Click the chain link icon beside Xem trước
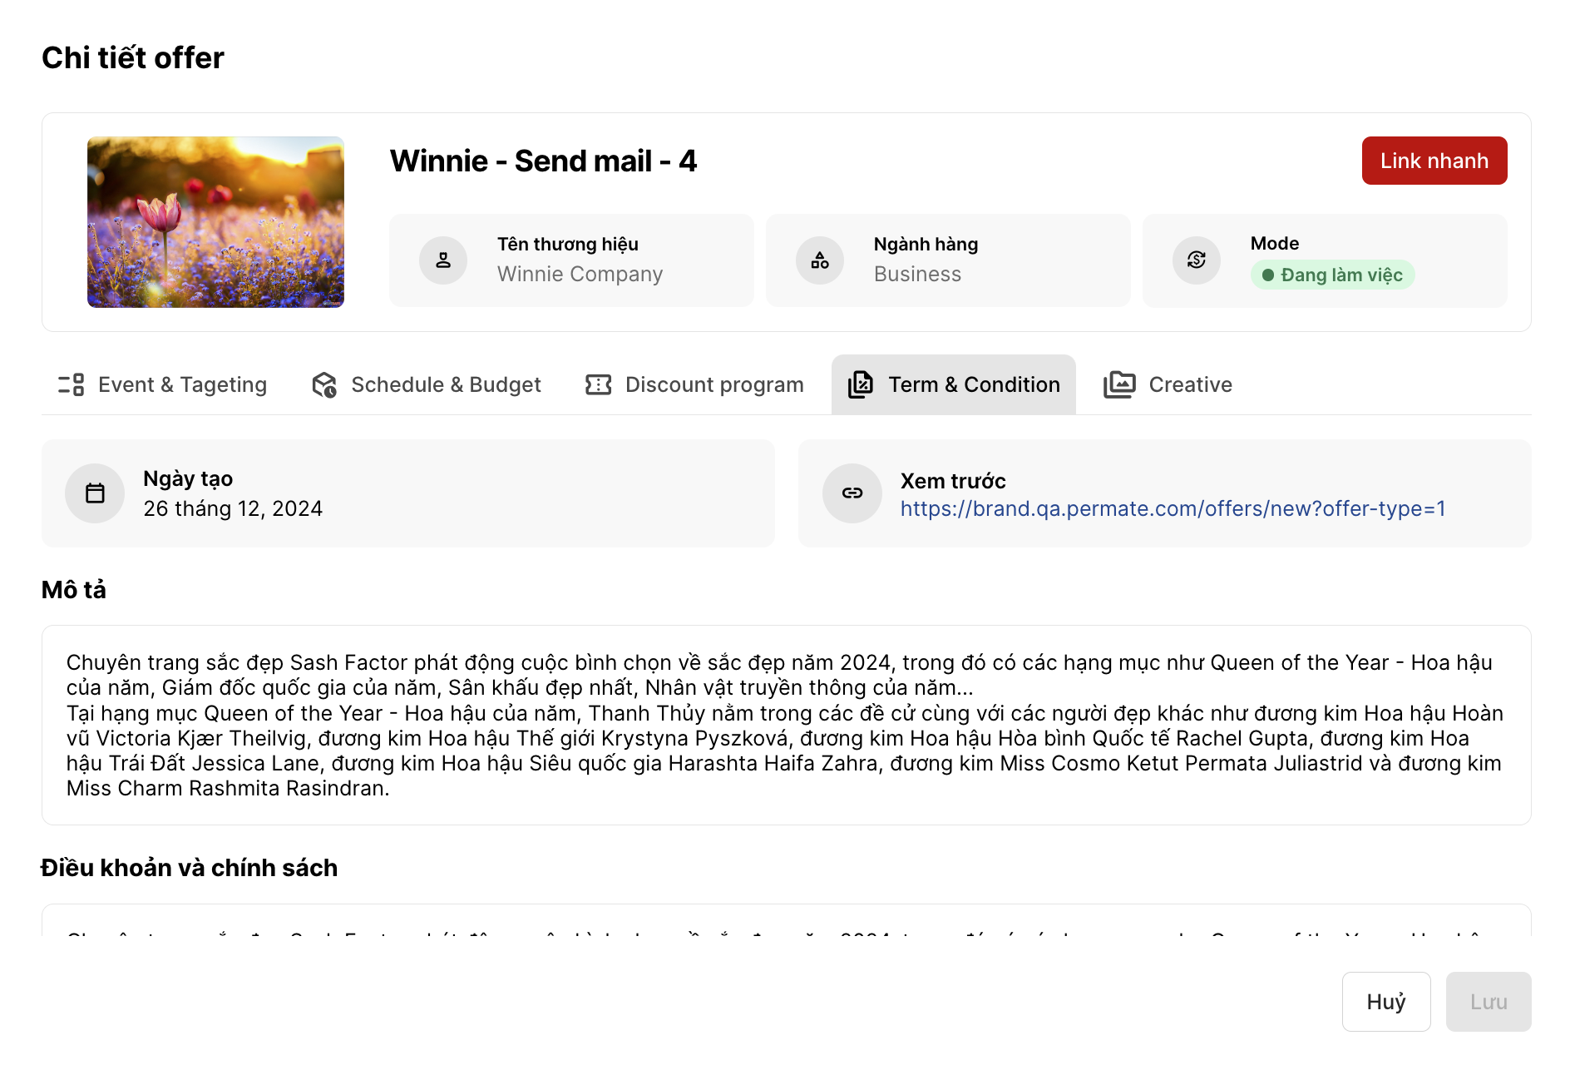Screen dimensions: 1575x1070 pyautogui.click(x=852, y=493)
